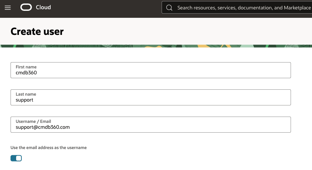312x170 pixels.
Task: Focus the resources search box
Action: (237, 8)
